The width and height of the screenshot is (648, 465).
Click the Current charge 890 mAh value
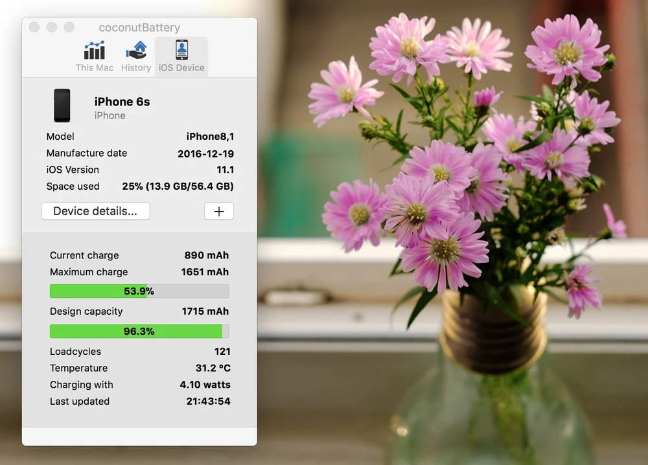[205, 256]
